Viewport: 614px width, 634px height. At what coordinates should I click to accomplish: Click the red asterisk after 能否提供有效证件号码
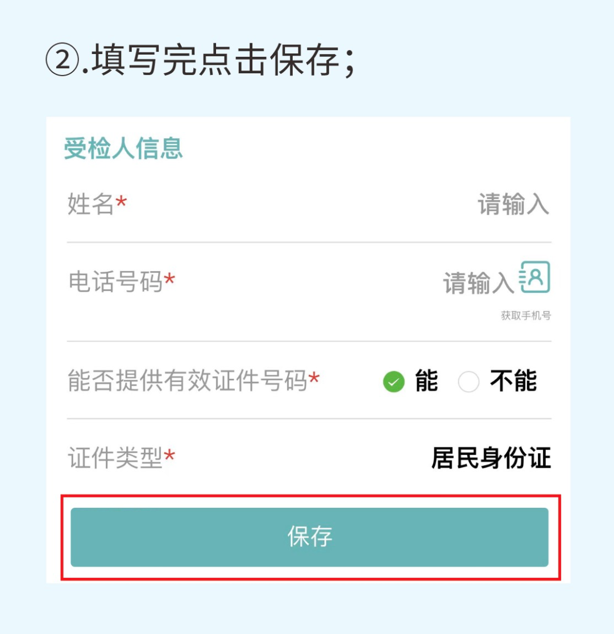(314, 379)
